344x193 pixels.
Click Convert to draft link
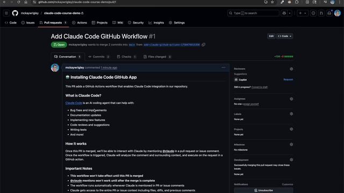coord(260,87)
